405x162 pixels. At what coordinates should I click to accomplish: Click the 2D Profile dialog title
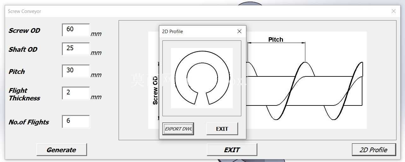[x=173, y=32]
